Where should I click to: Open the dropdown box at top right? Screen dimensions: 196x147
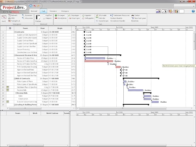[185, 6]
